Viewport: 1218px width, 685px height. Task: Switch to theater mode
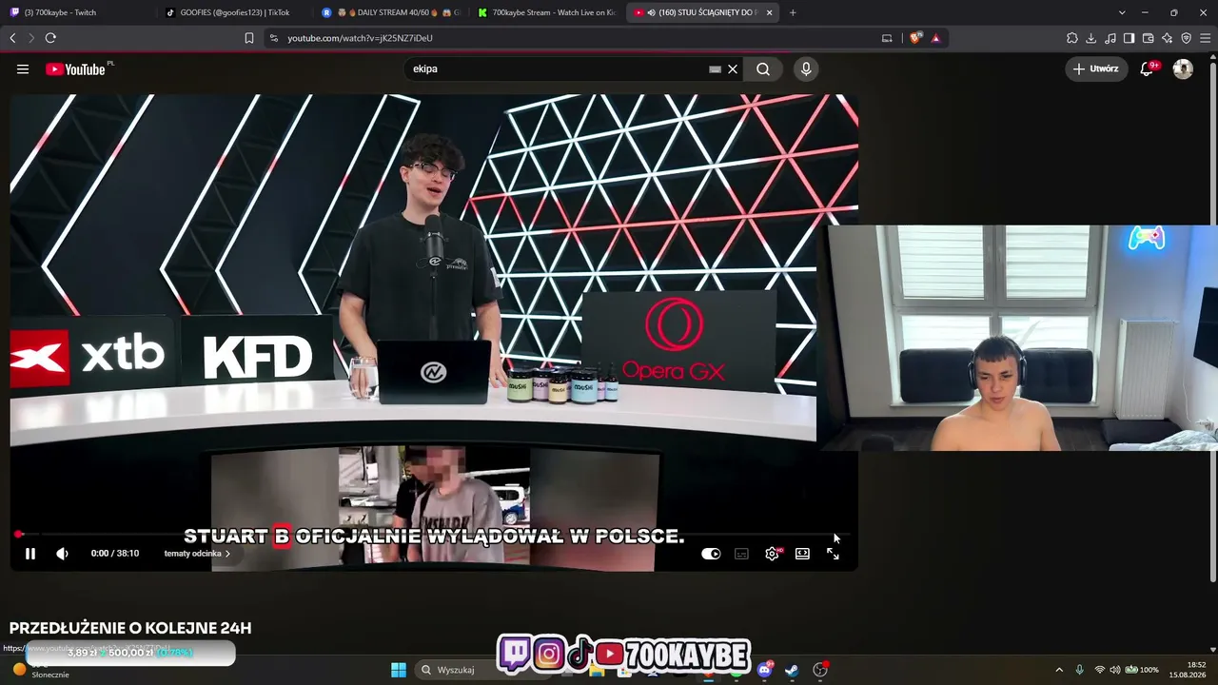[x=802, y=554]
